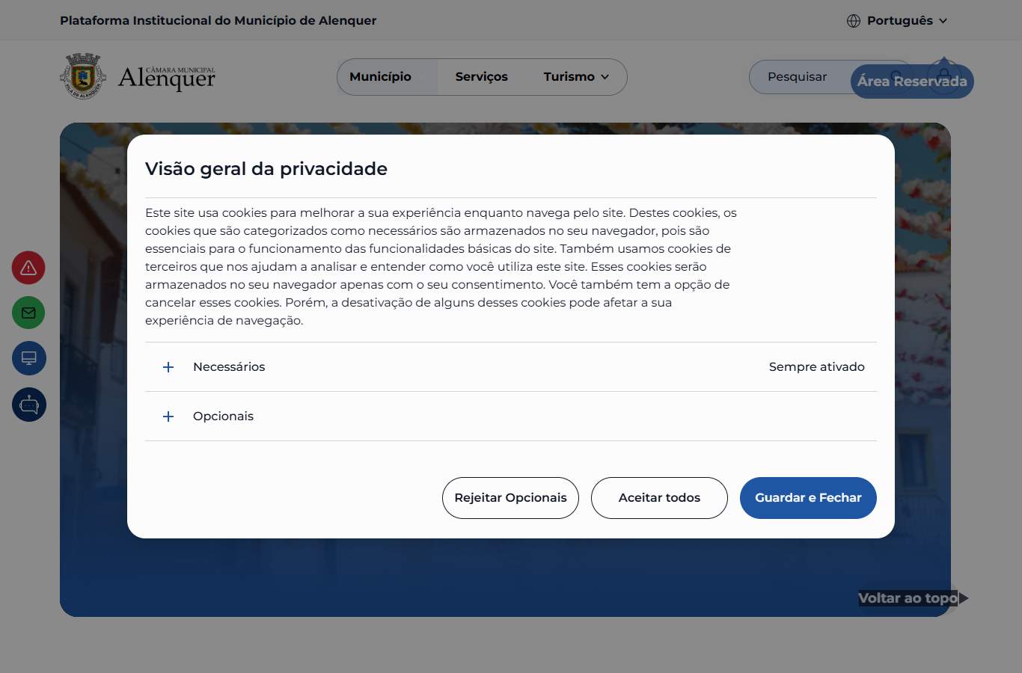Click the 'Sempre ativado' label

817,367
